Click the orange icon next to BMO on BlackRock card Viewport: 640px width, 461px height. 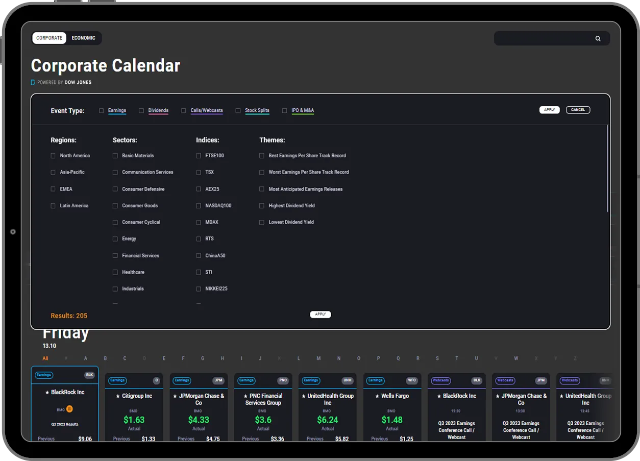tap(70, 409)
